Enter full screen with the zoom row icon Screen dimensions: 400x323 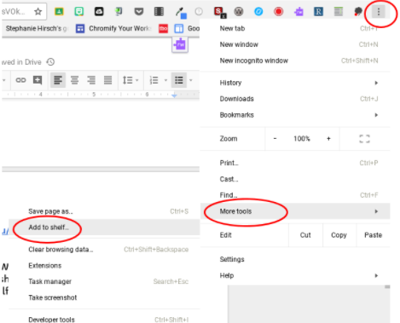[x=364, y=139]
